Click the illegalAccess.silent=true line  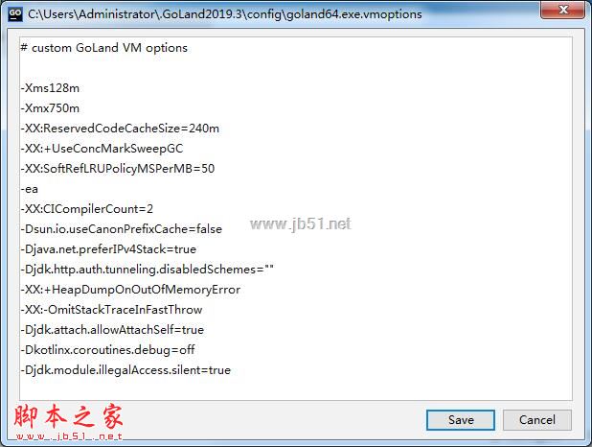coord(125,370)
